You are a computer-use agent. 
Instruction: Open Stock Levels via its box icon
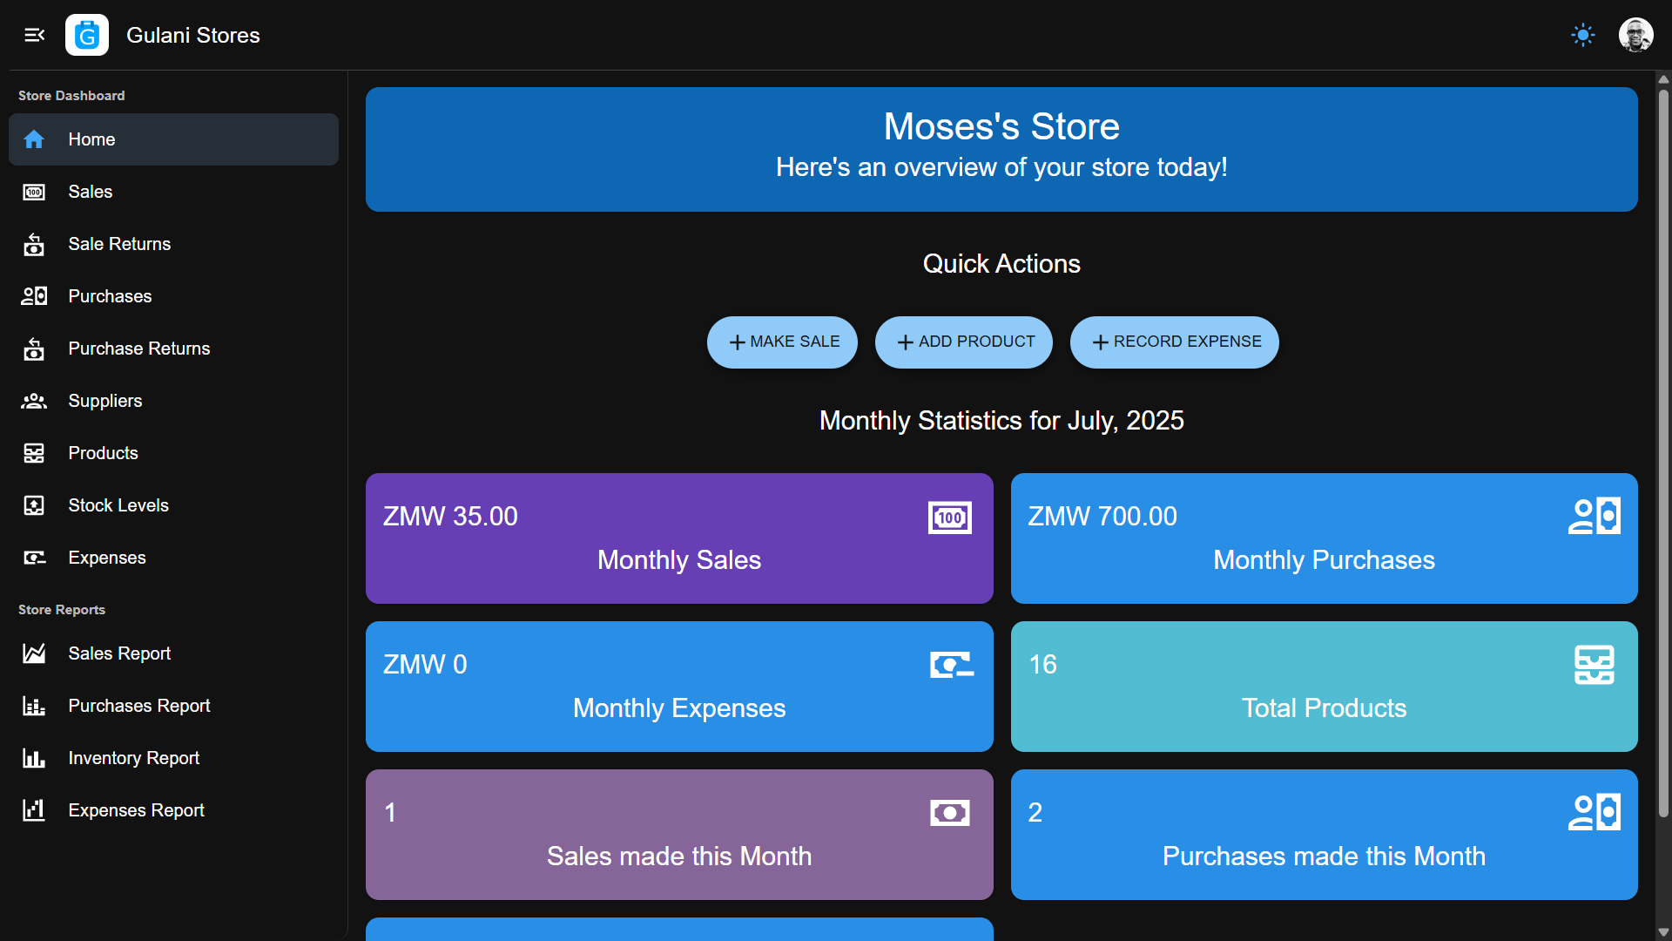tap(34, 505)
